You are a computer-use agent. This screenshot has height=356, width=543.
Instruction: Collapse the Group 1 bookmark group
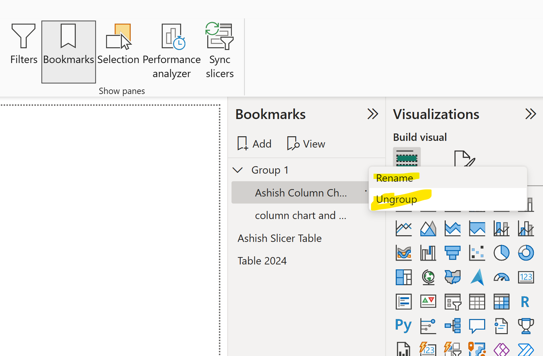tap(238, 170)
